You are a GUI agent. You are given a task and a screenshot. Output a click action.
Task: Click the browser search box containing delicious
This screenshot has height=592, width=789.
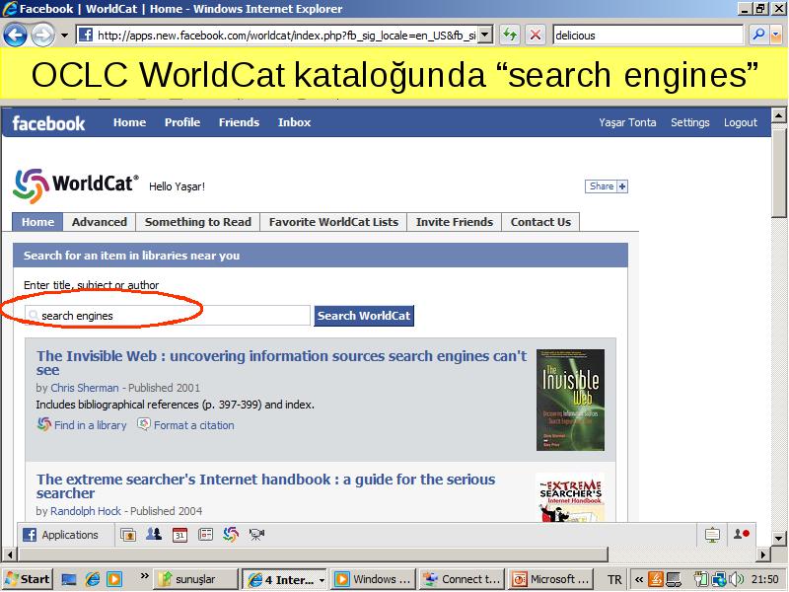(648, 36)
